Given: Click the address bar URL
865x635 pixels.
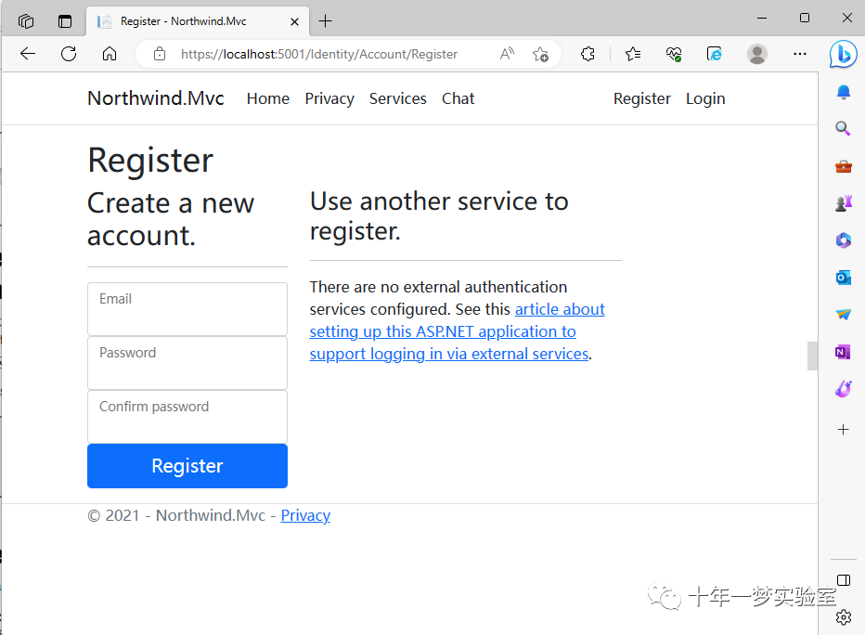Looking at the screenshot, I should click(319, 54).
